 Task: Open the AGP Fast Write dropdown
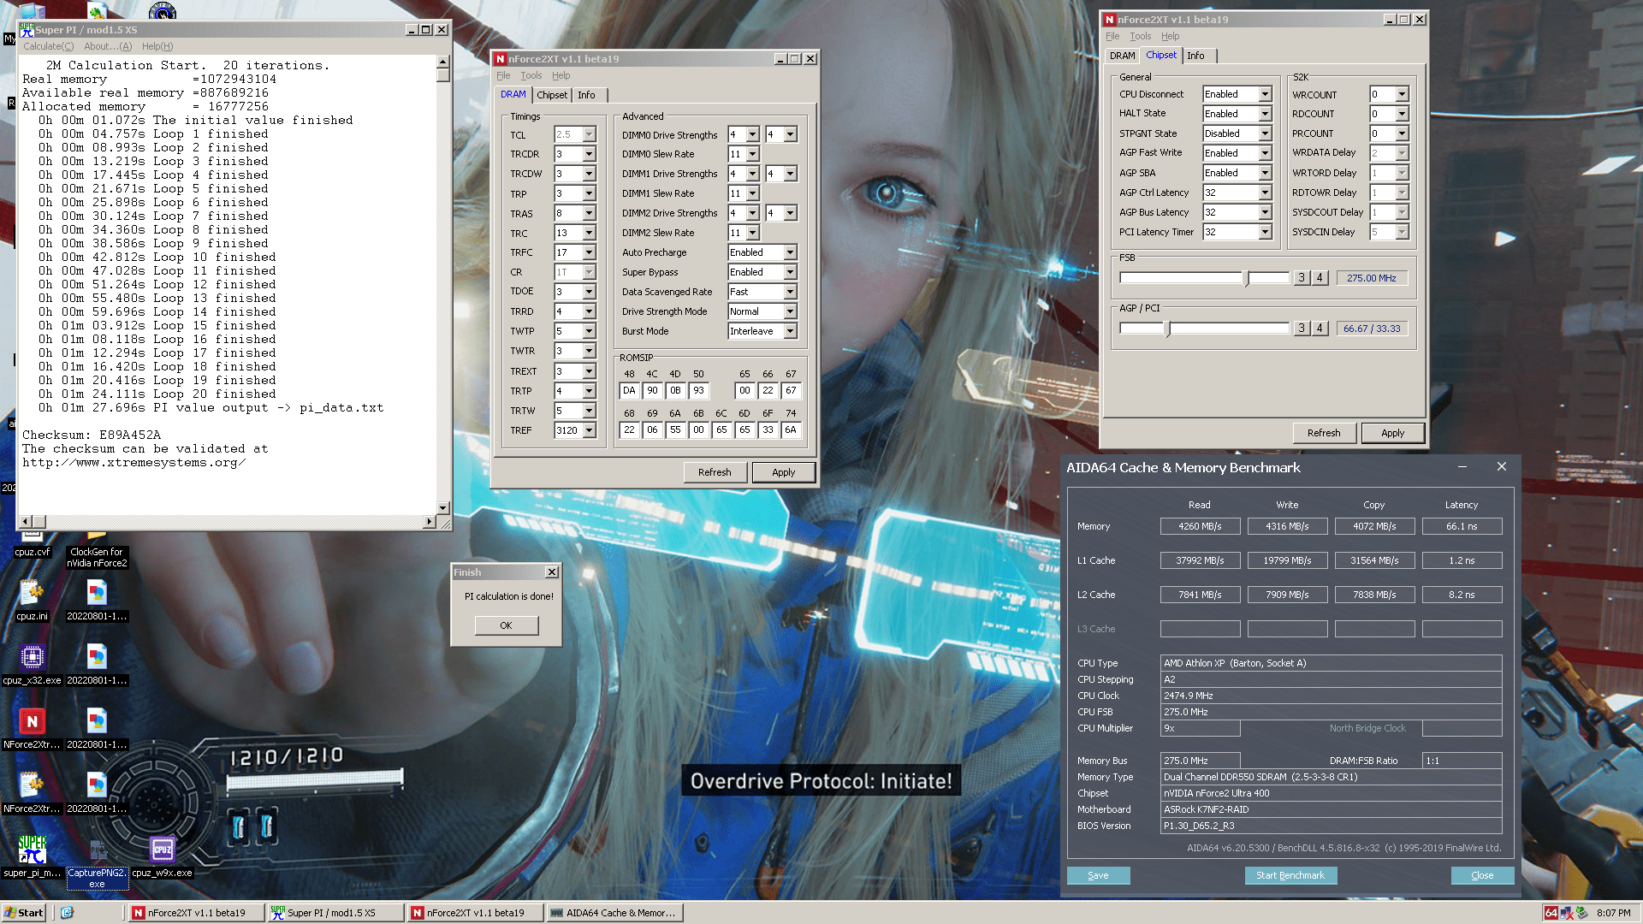tap(1265, 154)
